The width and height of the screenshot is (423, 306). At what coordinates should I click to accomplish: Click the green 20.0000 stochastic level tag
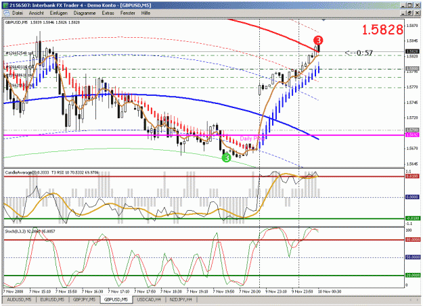[x=413, y=276]
